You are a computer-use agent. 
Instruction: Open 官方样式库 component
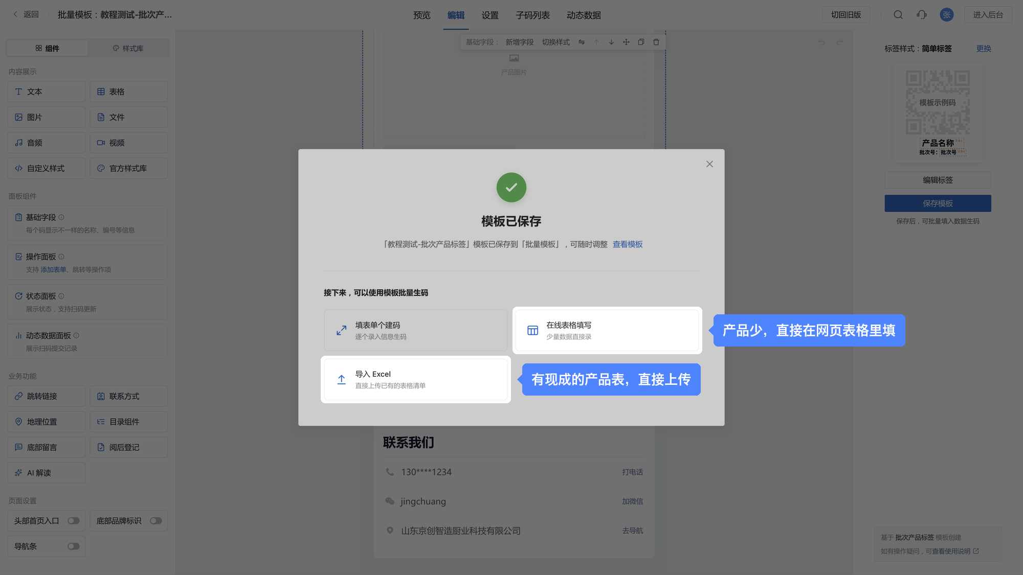(128, 168)
